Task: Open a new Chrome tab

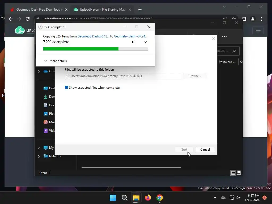Action: (x=140, y=10)
